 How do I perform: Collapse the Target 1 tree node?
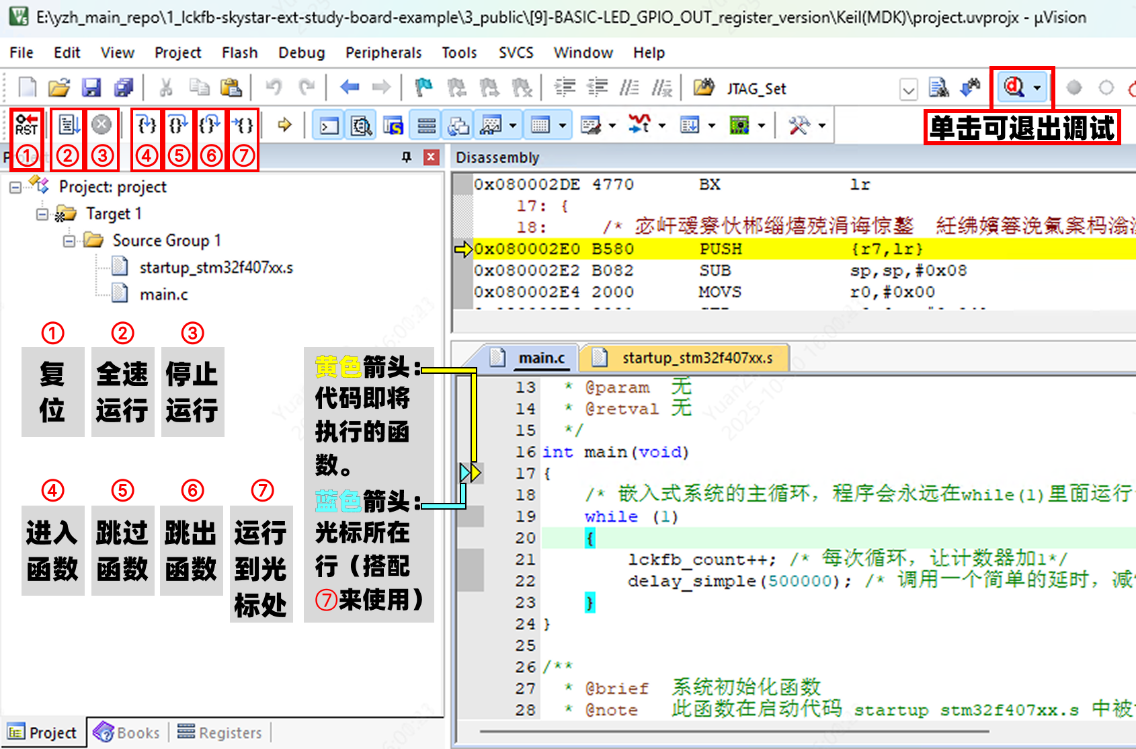click(x=42, y=214)
